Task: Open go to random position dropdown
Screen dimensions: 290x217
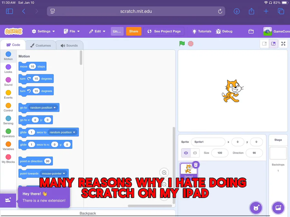Action: [43, 108]
